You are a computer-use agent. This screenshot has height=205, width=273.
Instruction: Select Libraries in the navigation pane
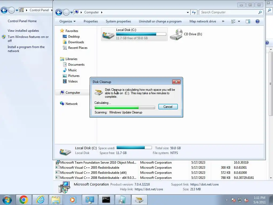[x=71, y=59]
